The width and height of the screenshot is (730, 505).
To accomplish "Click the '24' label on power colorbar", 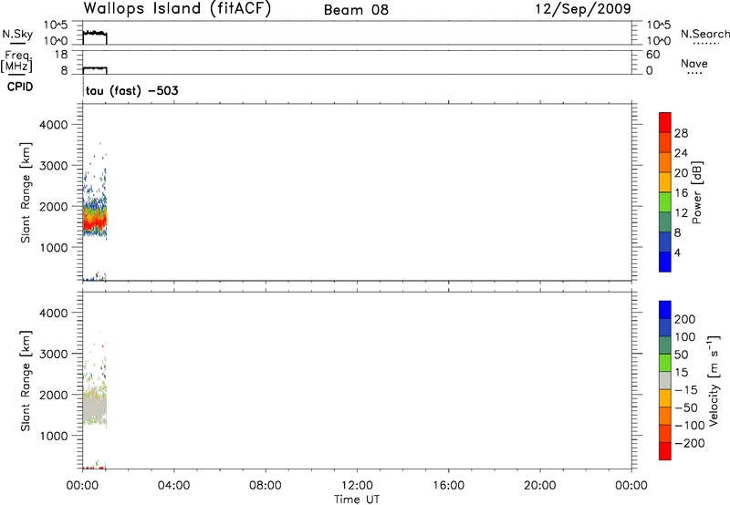I will point(681,153).
